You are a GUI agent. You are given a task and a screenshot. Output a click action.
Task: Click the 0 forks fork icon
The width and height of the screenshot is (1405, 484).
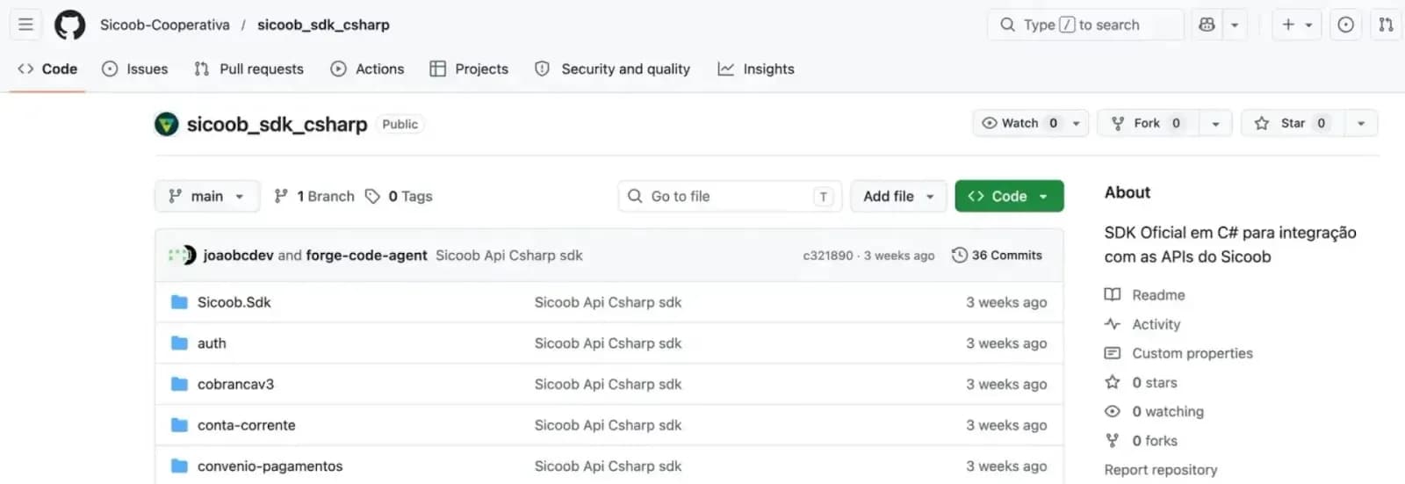tap(1113, 440)
